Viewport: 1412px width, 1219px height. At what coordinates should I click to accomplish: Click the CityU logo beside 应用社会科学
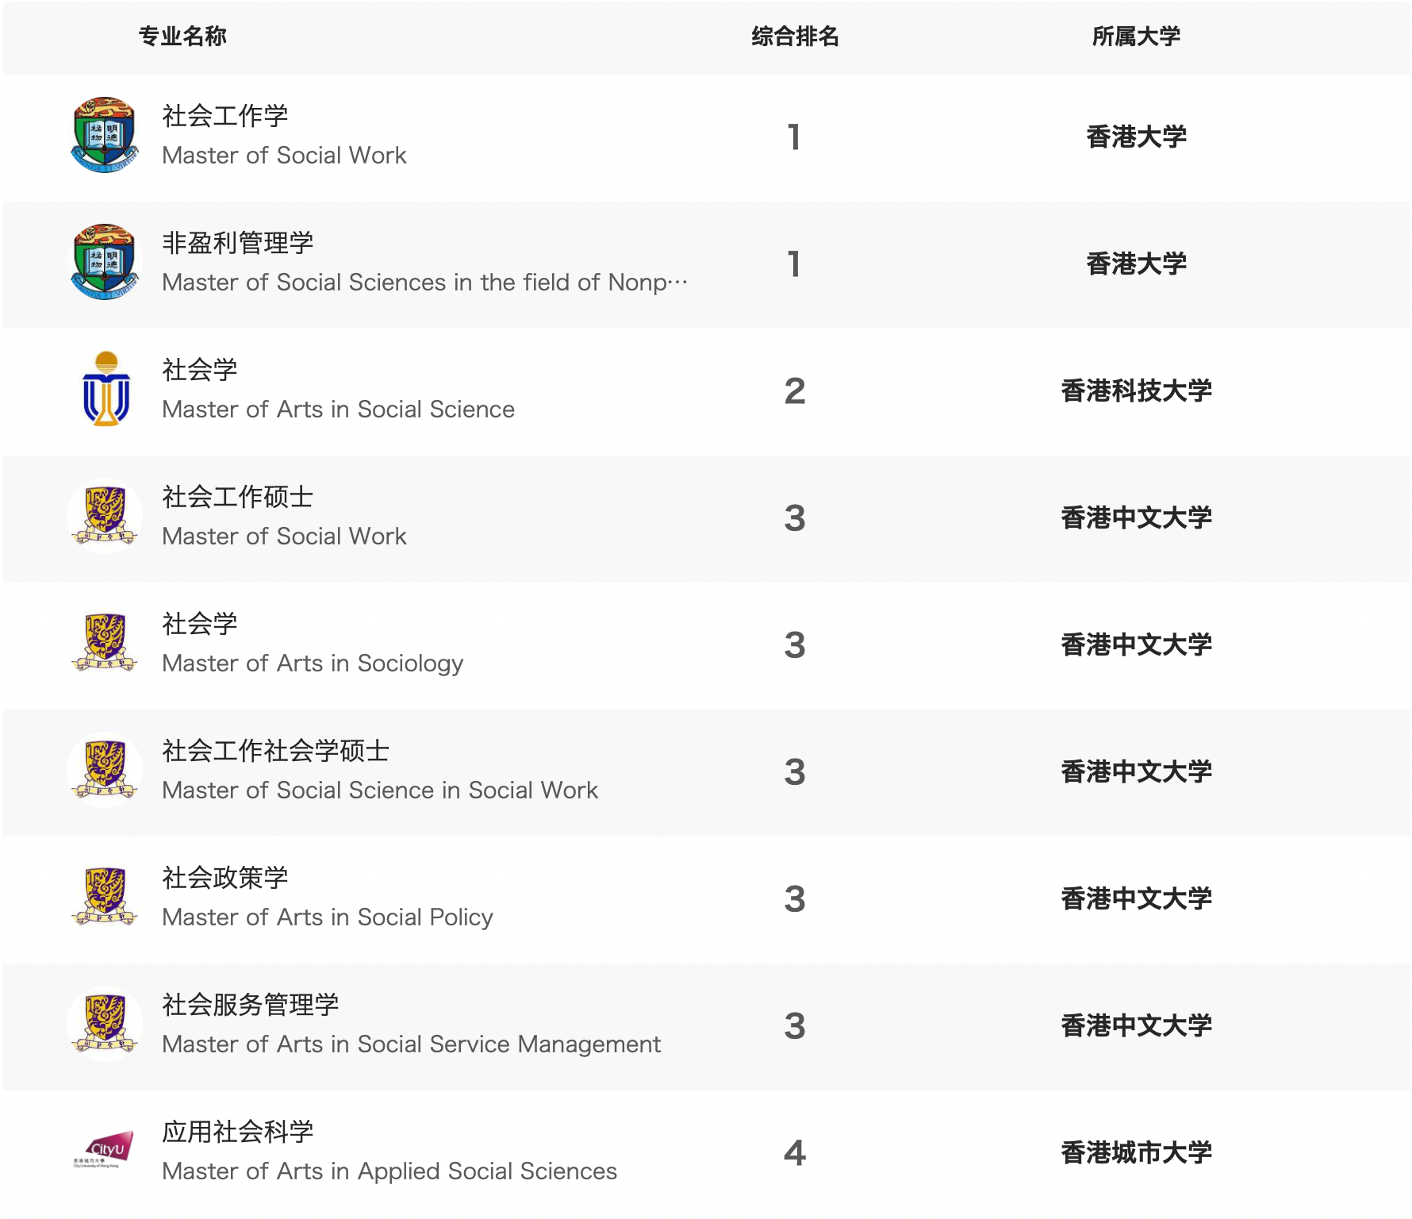coord(103,1151)
